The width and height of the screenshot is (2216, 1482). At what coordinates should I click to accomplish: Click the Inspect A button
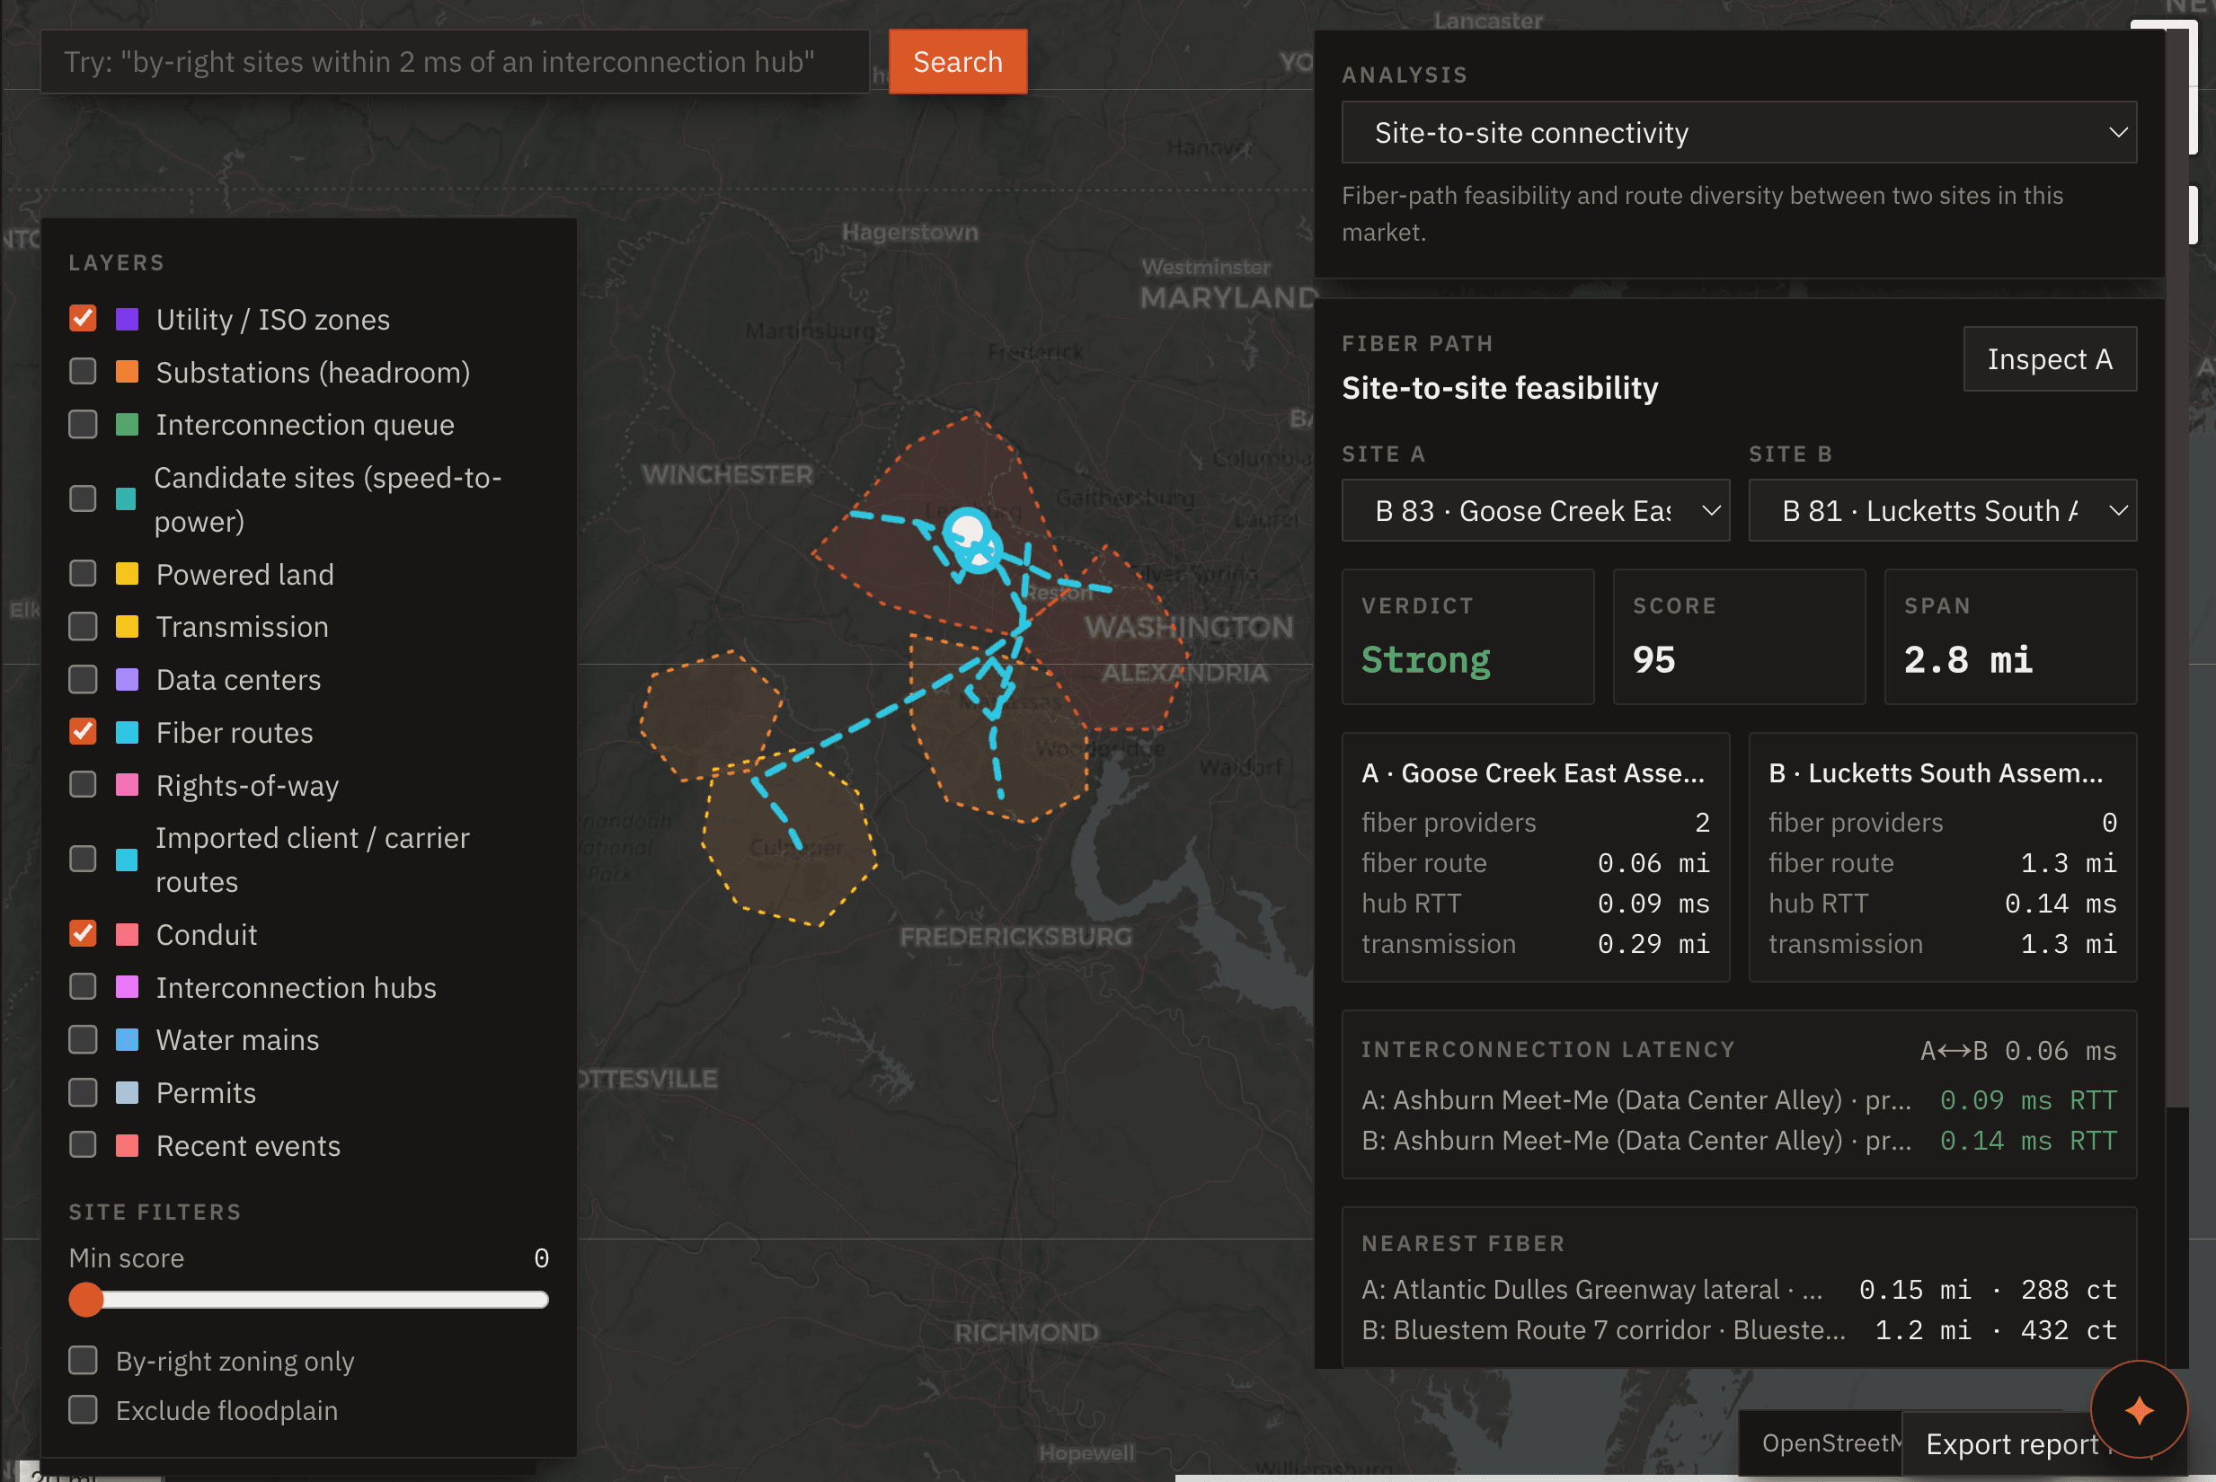click(2050, 359)
